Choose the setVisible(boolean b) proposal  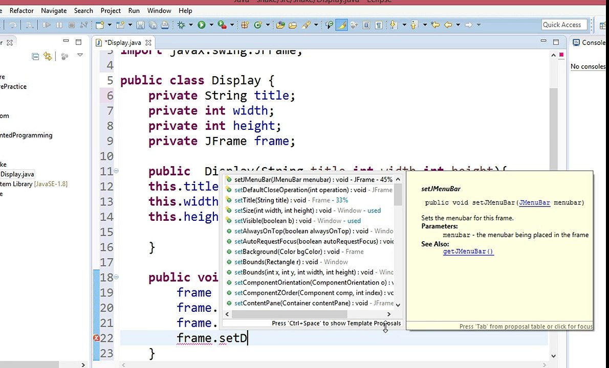tap(309, 221)
